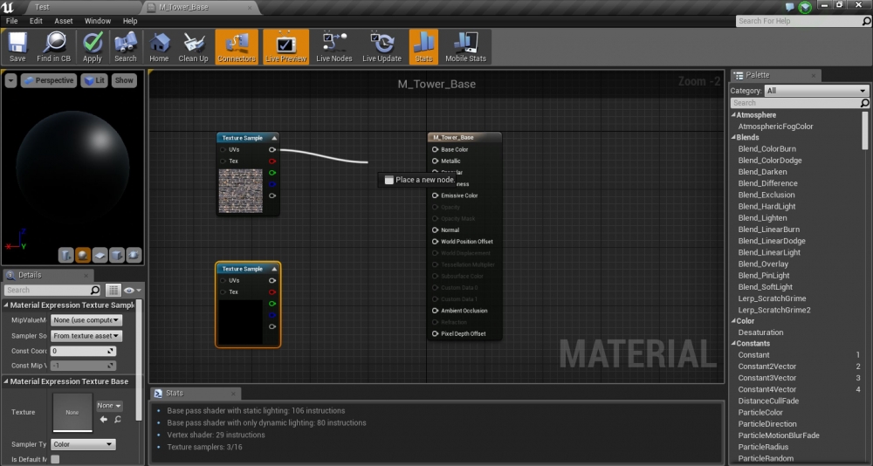
Task: Select the sphere preview mesh icon
Action: 83,255
